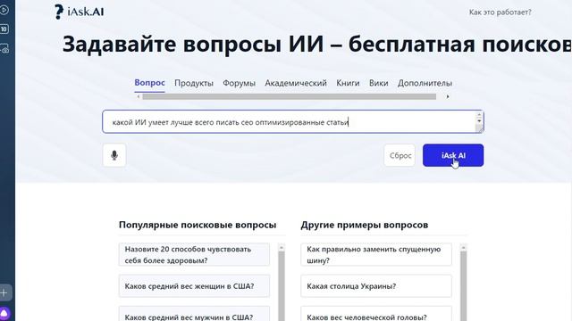Click the textarea scroll down arrow
The height and width of the screenshot is (321, 572).
(479, 121)
